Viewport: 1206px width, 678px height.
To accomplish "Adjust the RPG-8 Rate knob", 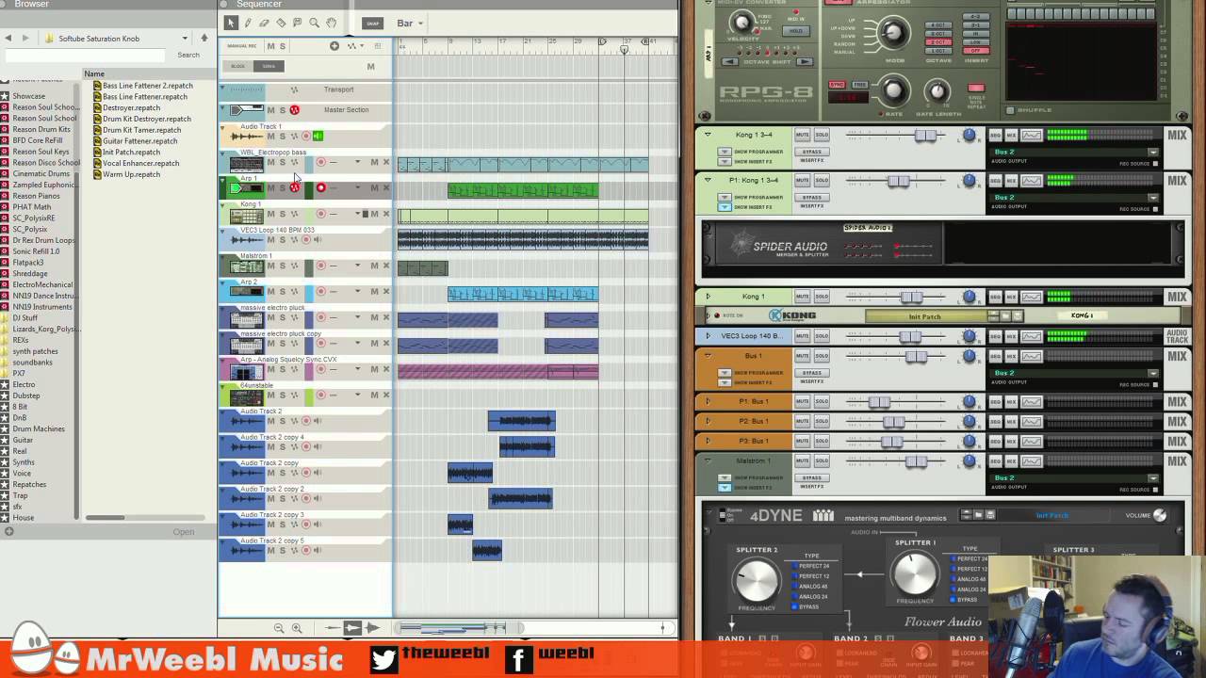I will [x=893, y=90].
